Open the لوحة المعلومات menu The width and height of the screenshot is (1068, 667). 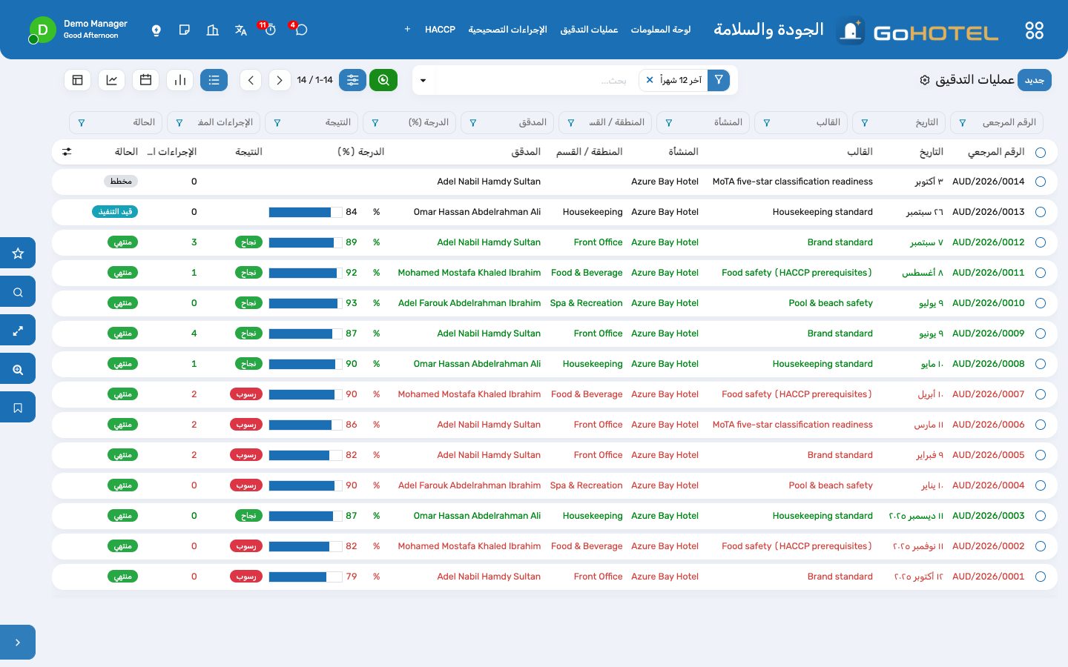pyautogui.click(x=661, y=30)
